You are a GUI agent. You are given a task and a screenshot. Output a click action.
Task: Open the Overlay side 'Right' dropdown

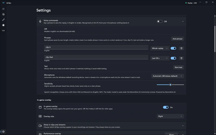point(170,116)
